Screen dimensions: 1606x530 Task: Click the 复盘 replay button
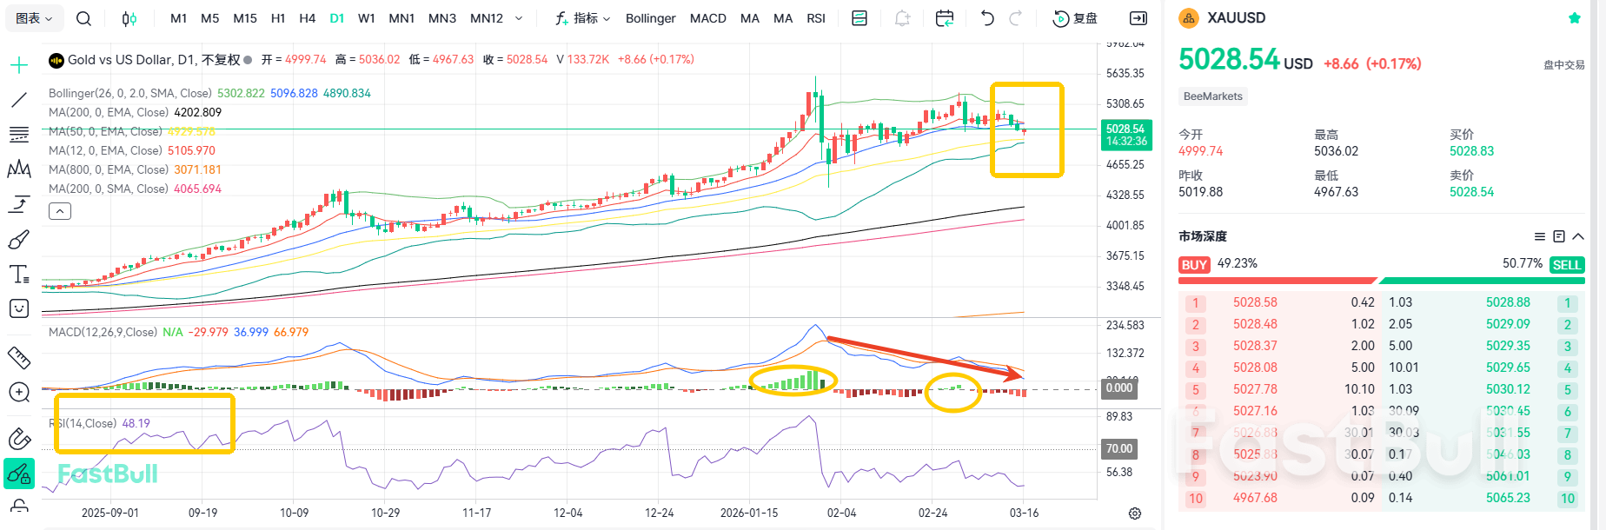coord(1075,18)
